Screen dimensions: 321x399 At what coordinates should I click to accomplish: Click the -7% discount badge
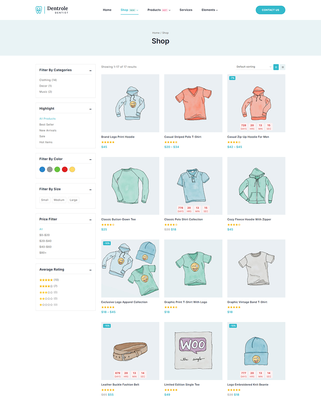coord(232,78)
